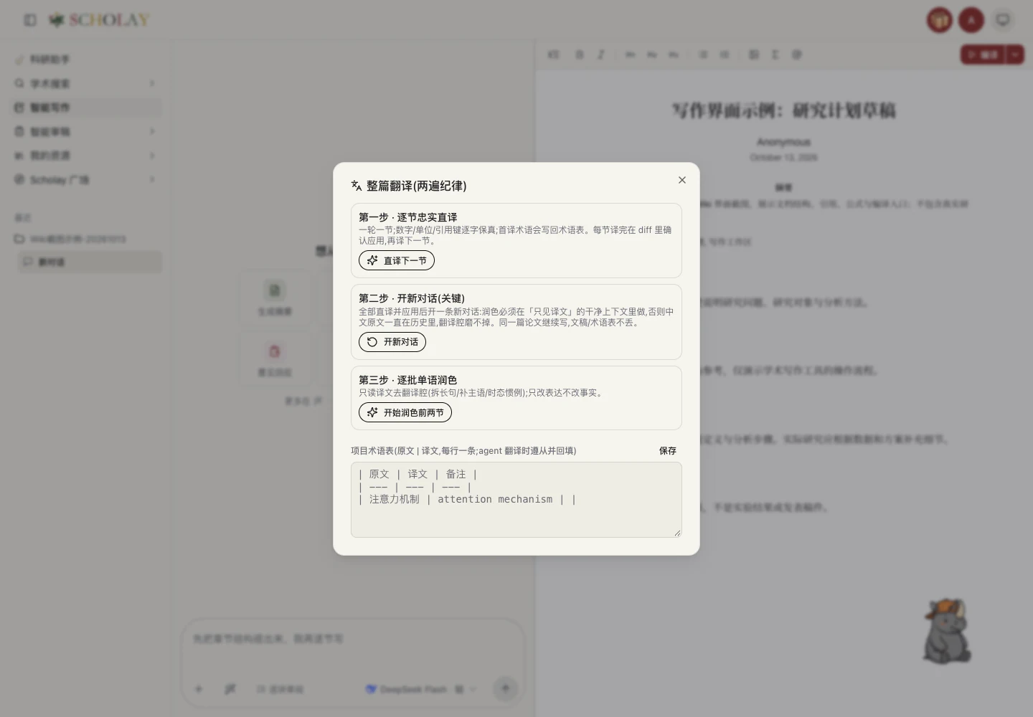This screenshot has width=1033, height=717.
Task: Click the 开新对话 button
Action: click(392, 342)
